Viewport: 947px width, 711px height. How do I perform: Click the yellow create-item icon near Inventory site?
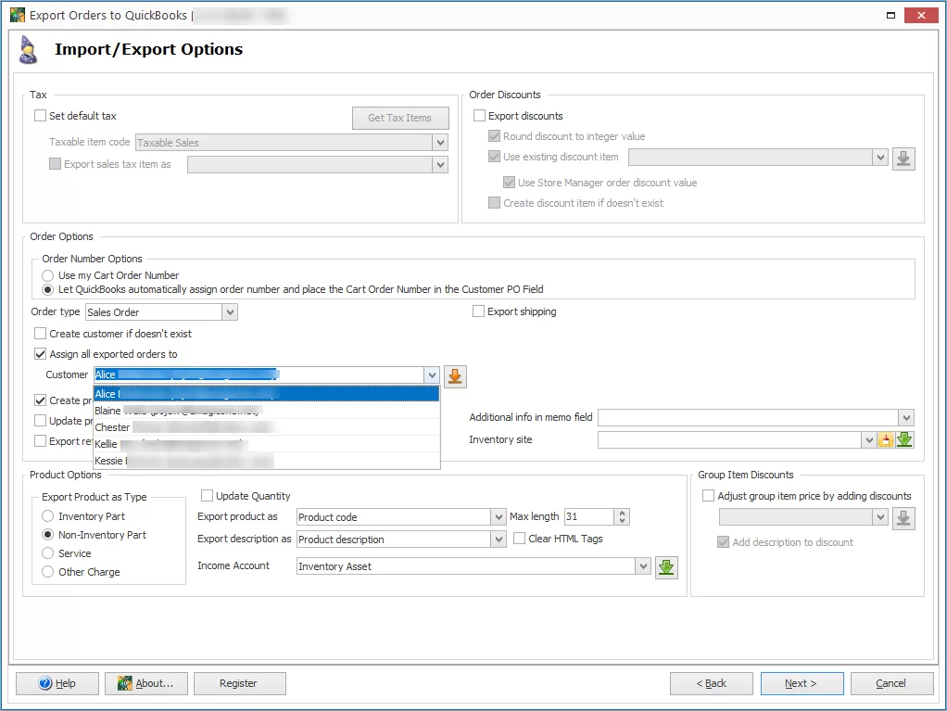coord(886,439)
